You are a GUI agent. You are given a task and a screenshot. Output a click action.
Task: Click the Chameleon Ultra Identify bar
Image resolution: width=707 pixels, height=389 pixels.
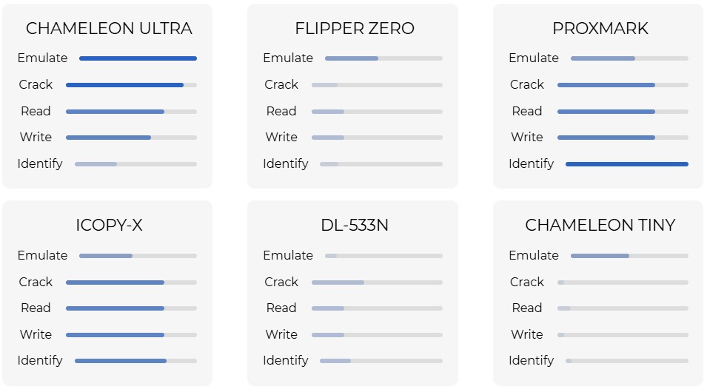tap(135, 164)
